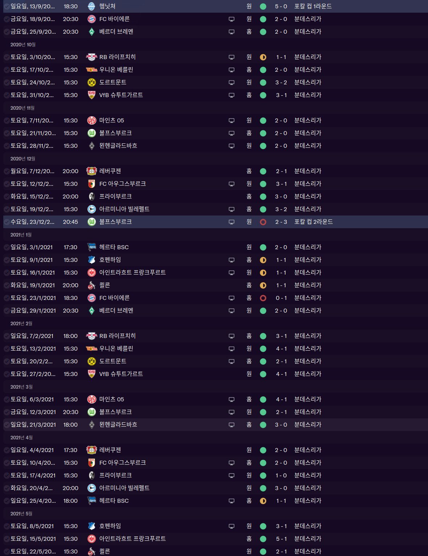Open 프라이부르크 from the 15/12 match row
The image size is (428, 556).
(x=115, y=196)
